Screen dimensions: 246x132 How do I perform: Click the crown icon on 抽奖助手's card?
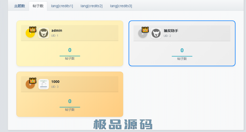tap(145, 29)
